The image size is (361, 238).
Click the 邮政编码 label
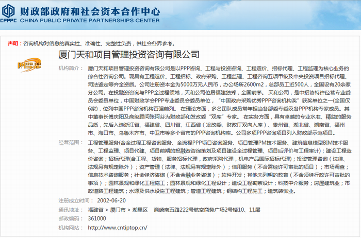pos(71,218)
